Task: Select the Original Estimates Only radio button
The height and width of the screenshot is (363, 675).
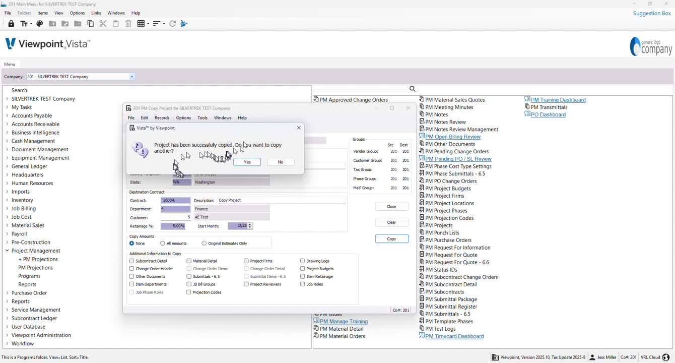Action: 204,244
